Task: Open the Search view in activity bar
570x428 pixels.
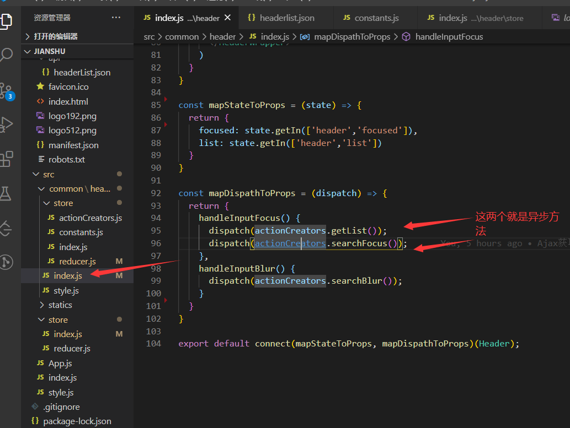Action: [6, 55]
